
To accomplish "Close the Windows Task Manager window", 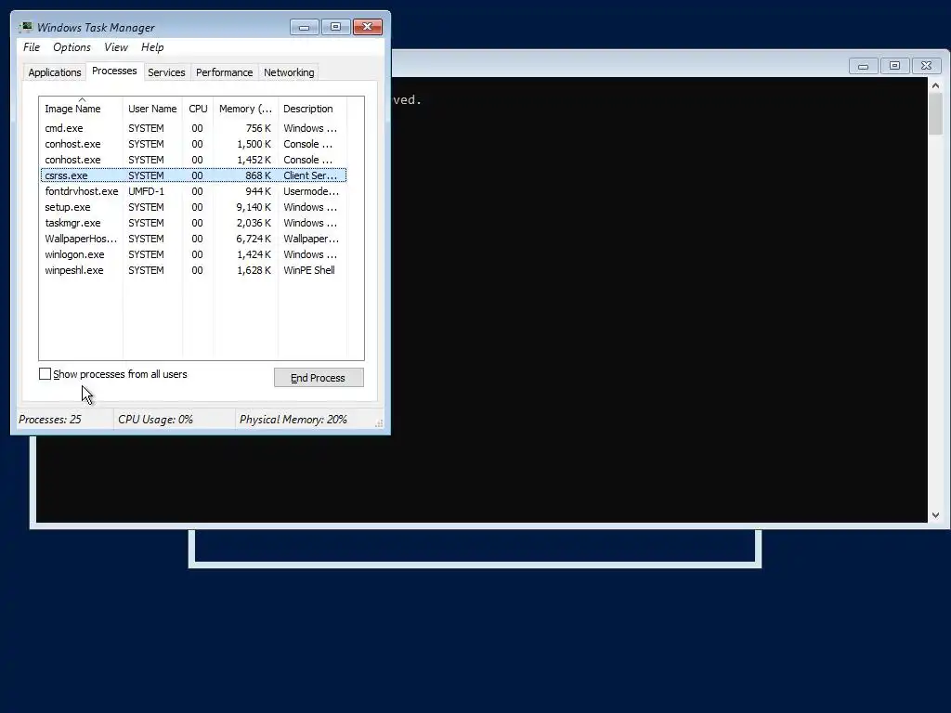I will coord(368,27).
